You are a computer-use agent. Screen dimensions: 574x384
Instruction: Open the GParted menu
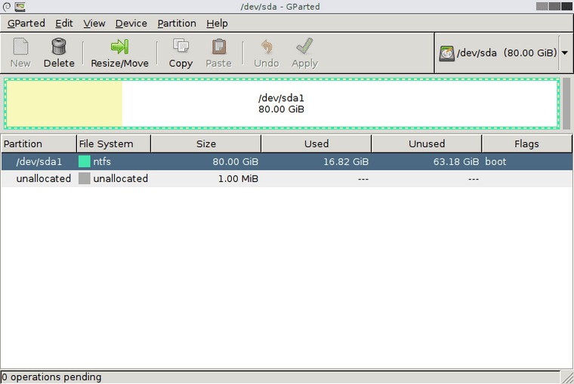click(x=26, y=23)
